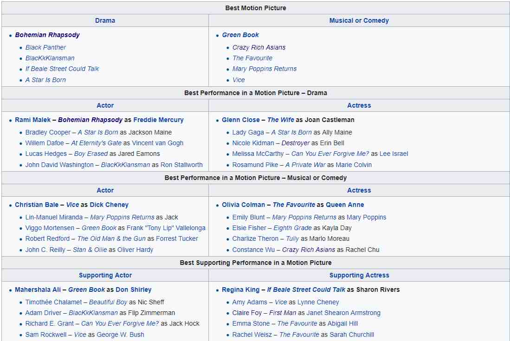
Task: Open the Lin-Manuel Miranda link
Action: click(54, 217)
